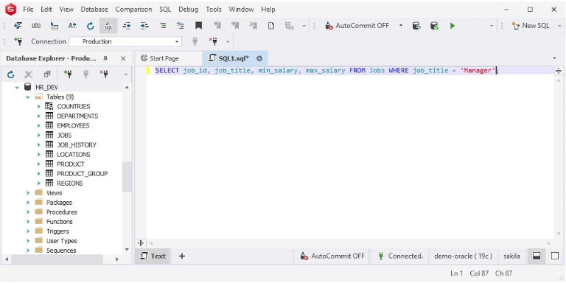Refresh the Database Explorer tree
This screenshot has width=566, height=283.
tap(11, 74)
